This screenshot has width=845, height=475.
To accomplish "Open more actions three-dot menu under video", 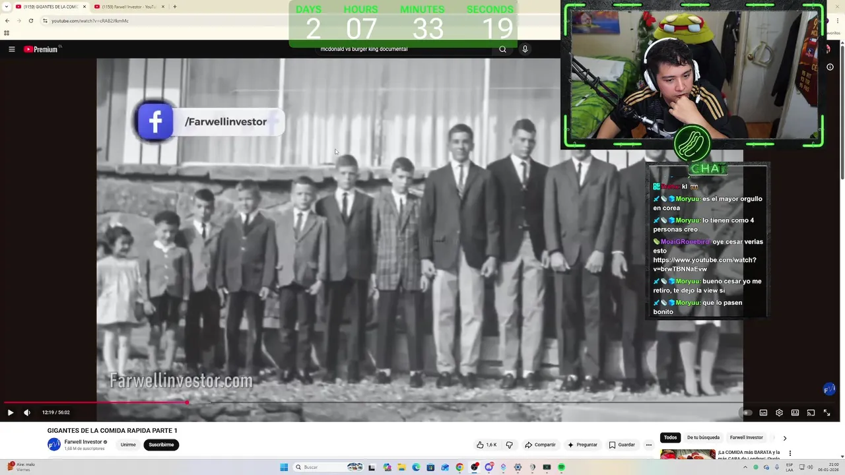I will (x=649, y=445).
